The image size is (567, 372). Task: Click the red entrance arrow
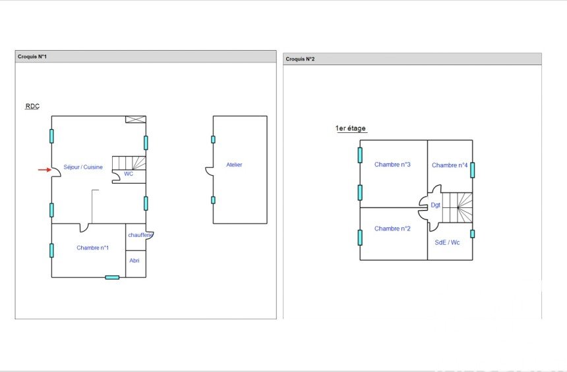44,170
